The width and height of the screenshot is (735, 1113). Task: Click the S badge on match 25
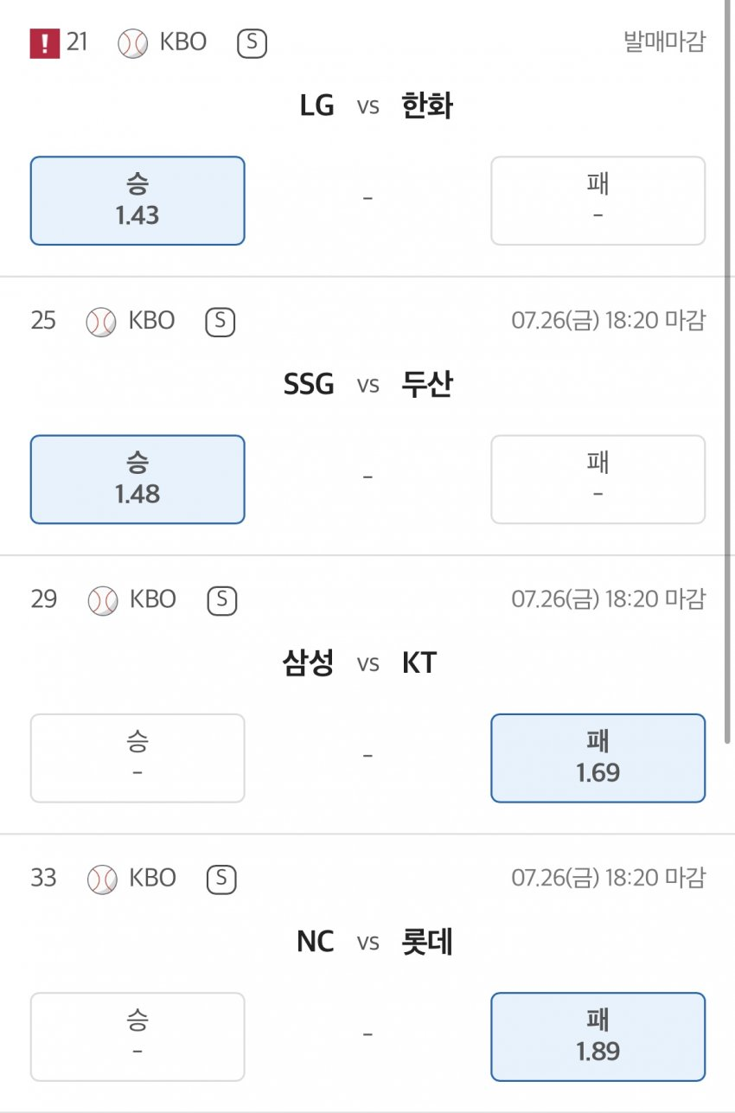[220, 322]
